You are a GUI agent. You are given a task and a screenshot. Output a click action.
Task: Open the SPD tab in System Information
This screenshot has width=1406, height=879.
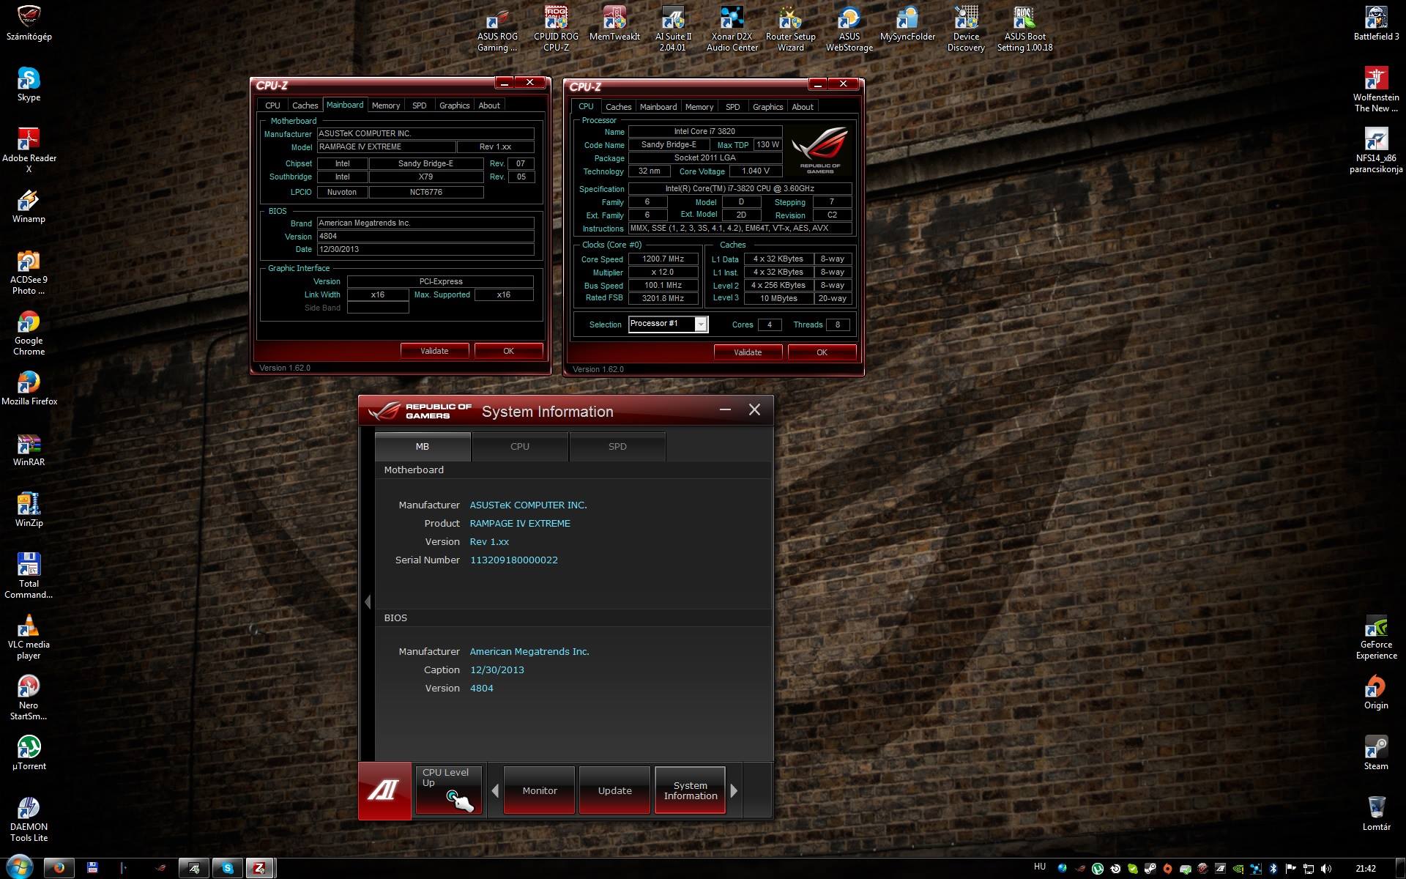click(617, 446)
